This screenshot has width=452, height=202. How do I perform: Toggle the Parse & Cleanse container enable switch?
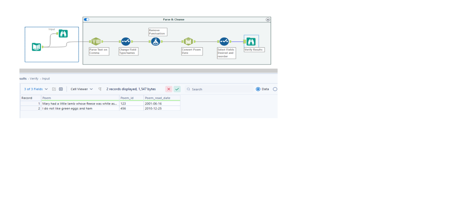click(x=86, y=19)
